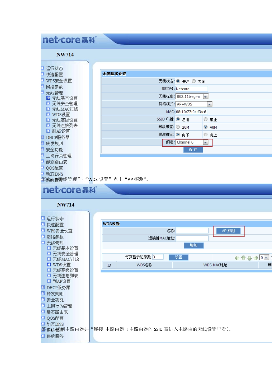Open 安全功能 on the 无线基本设置 page sidebar

click(54, 150)
